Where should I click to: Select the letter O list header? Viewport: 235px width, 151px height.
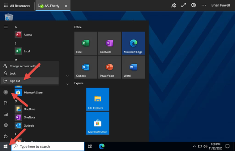tap(16, 101)
